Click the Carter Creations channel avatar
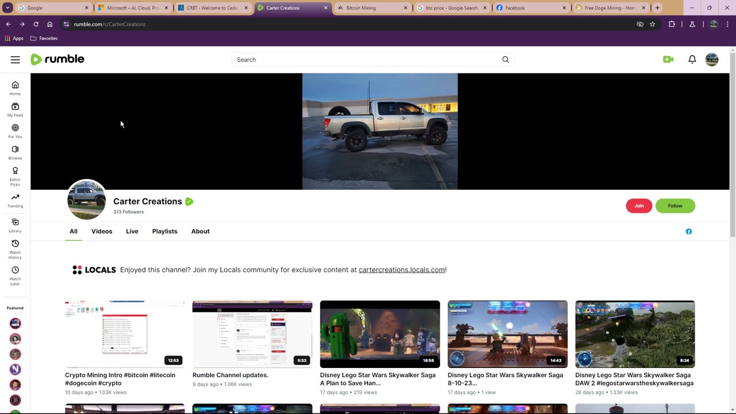The image size is (736, 414). pos(86,200)
